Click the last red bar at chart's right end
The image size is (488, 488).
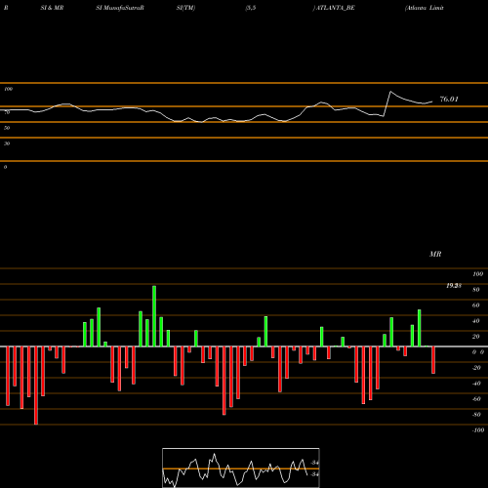pos(433,360)
